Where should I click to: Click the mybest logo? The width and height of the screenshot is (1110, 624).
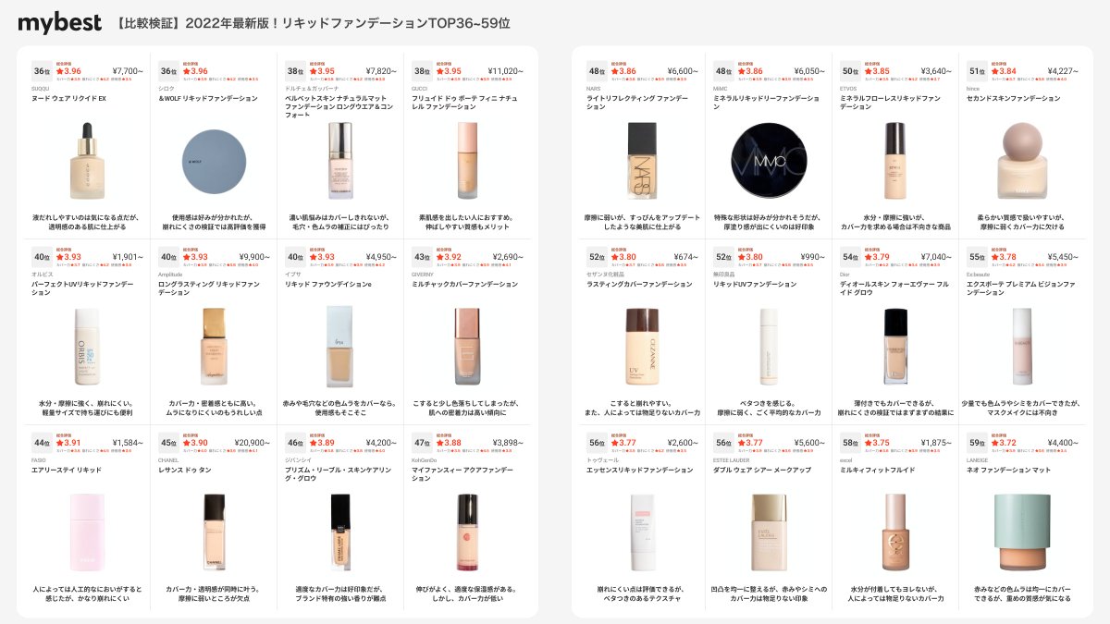coord(59,23)
